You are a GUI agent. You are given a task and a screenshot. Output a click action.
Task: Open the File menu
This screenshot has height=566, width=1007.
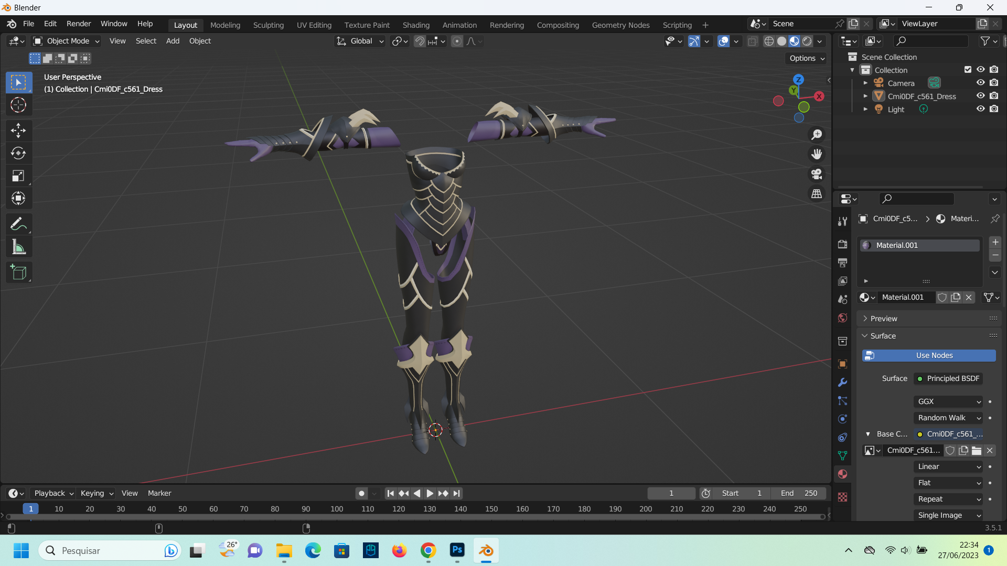(29, 24)
